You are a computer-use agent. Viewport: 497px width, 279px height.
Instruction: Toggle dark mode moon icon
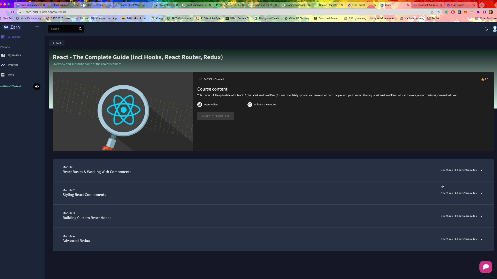(x=486, y=29)
